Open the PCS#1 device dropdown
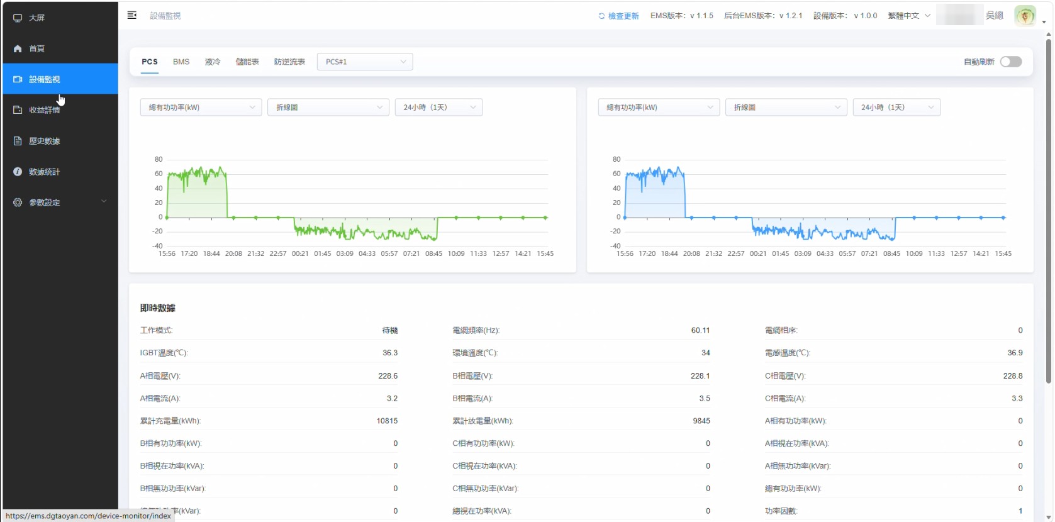This screenshot has height=522, width=1055. pyautogui.click(x=365, y=62)
